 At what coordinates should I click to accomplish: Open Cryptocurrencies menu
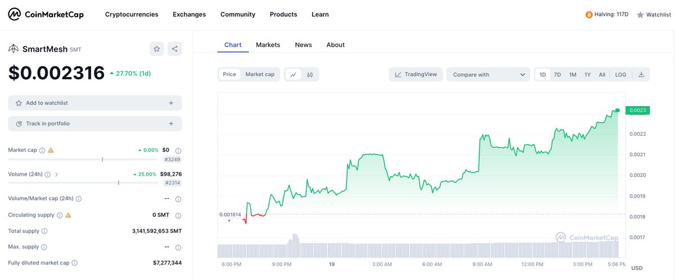click(x=132, y=15)
